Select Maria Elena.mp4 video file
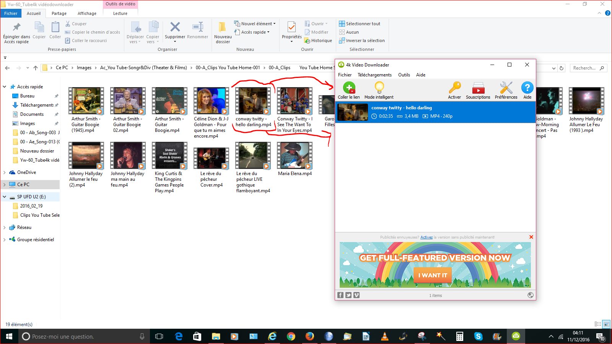The width and height of the screenshot is (612, 344). [295, 159]
